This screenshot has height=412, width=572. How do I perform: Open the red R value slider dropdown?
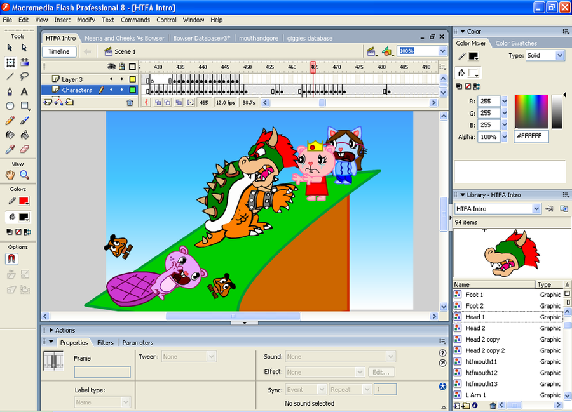[505, 102]
